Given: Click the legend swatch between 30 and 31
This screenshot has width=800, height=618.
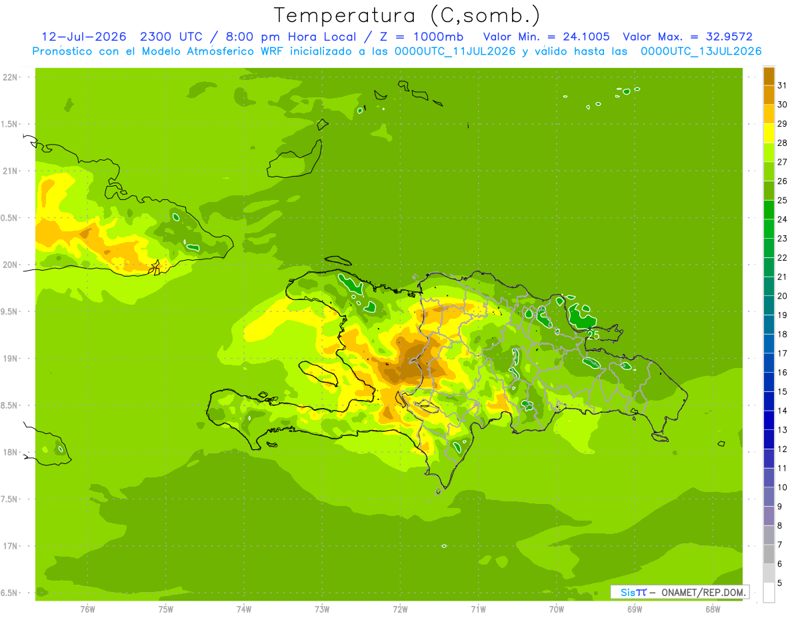Looking at the screenshot, I should [x=769, y=95].
